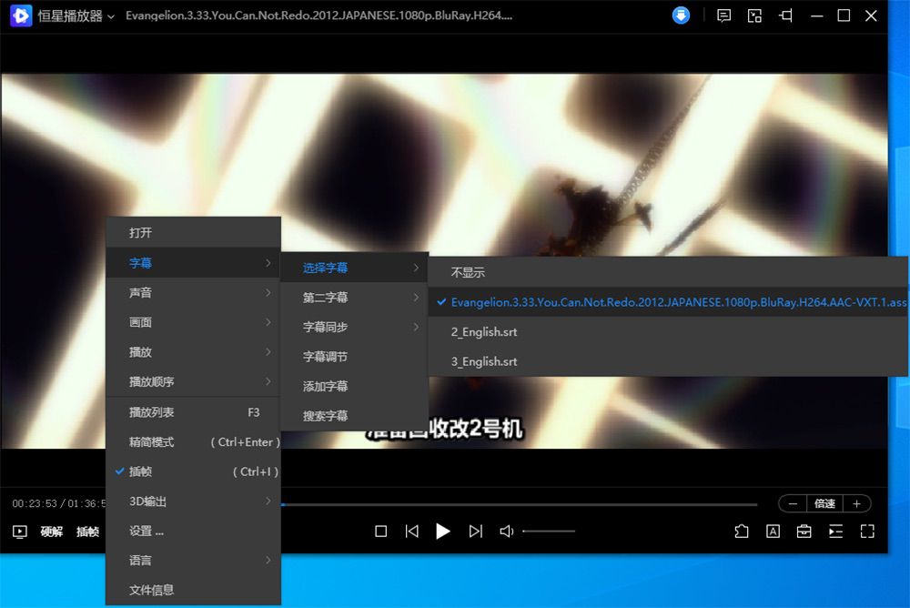Stop playback with the square button

pyautogui.click(x=381, y=532)
